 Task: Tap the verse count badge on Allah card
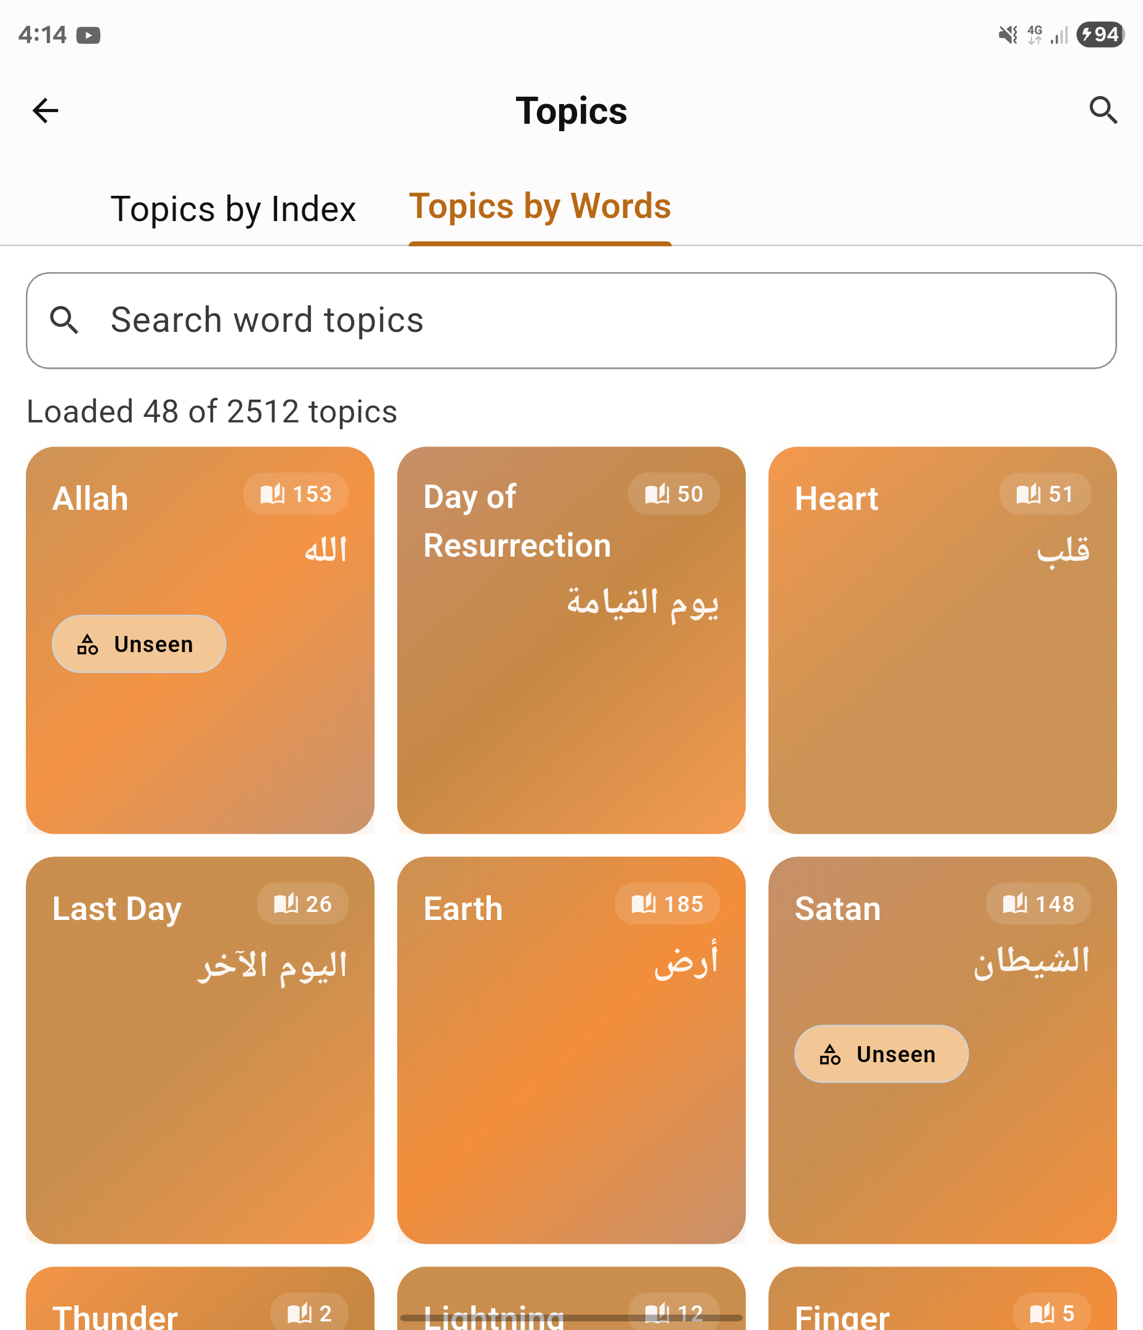pos(296,494)
